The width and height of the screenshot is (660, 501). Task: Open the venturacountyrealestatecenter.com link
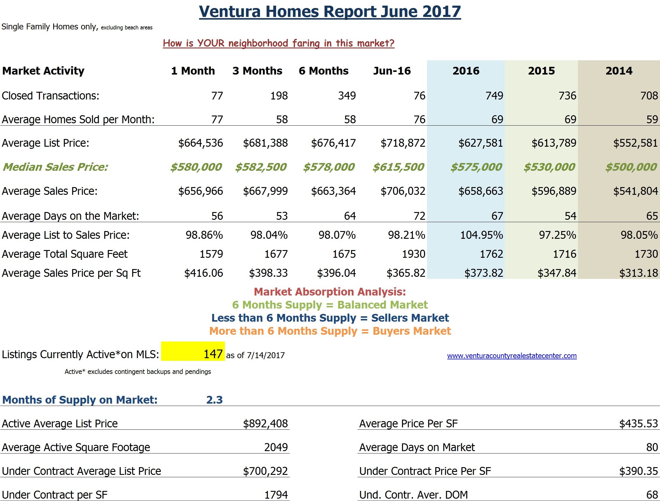(512, 355)
